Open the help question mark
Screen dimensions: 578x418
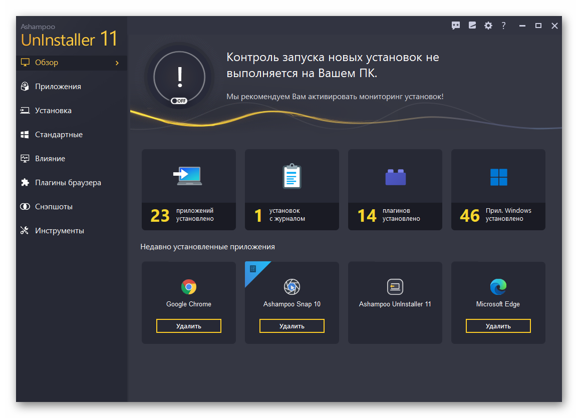pos(503,26)
